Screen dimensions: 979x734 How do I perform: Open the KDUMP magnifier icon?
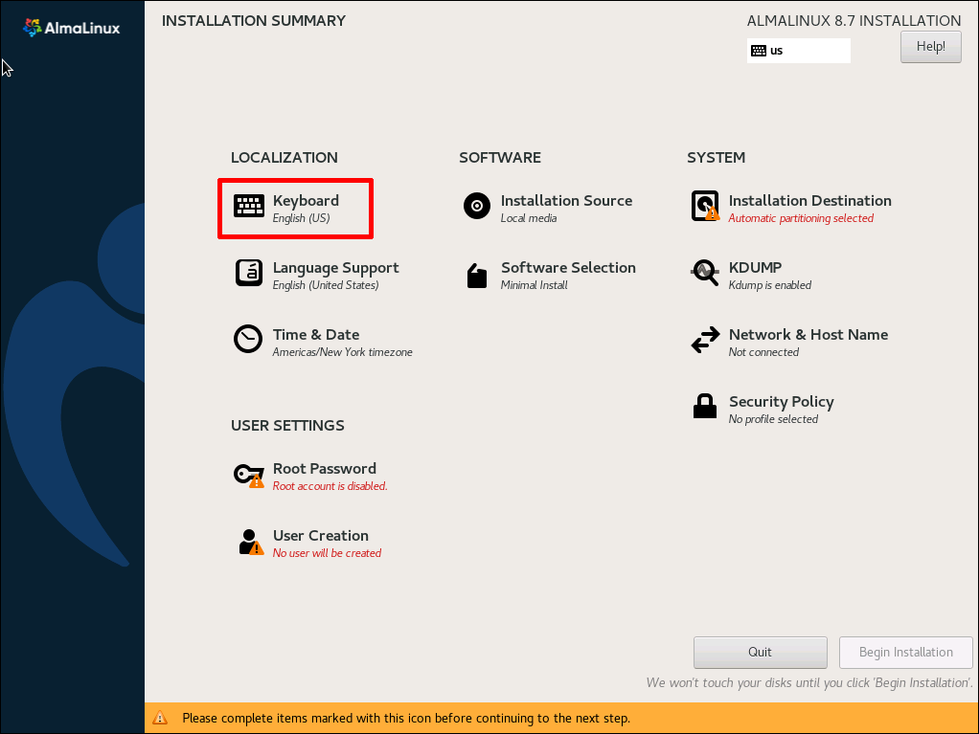point(705,273)
